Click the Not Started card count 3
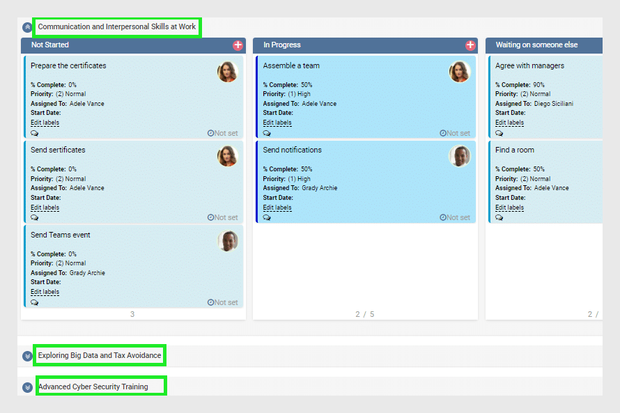Image resolution: width=620 pixels, height=413 pixels. pos(132,314)
